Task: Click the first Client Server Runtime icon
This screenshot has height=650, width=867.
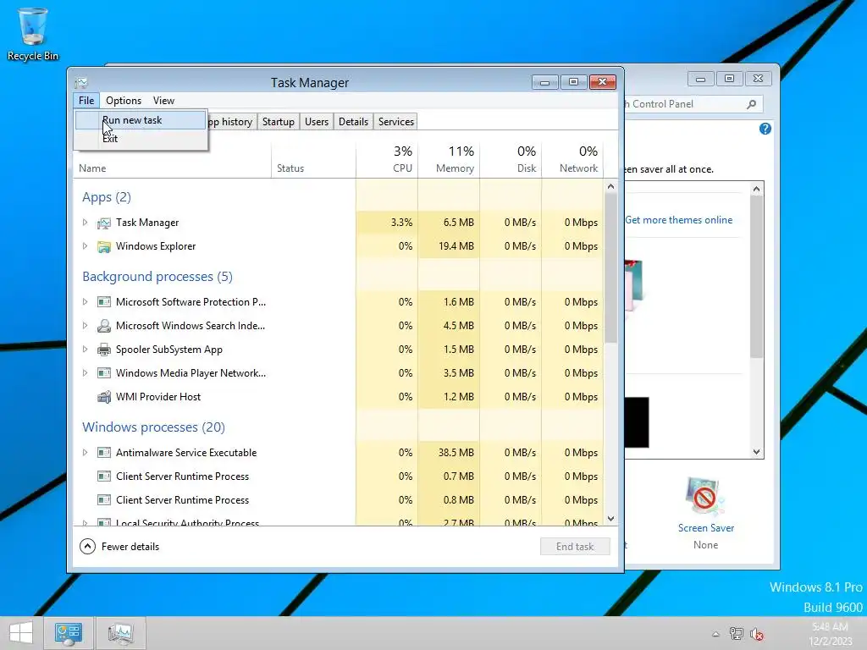Action: pyautogui.click(x=104, y=476)
